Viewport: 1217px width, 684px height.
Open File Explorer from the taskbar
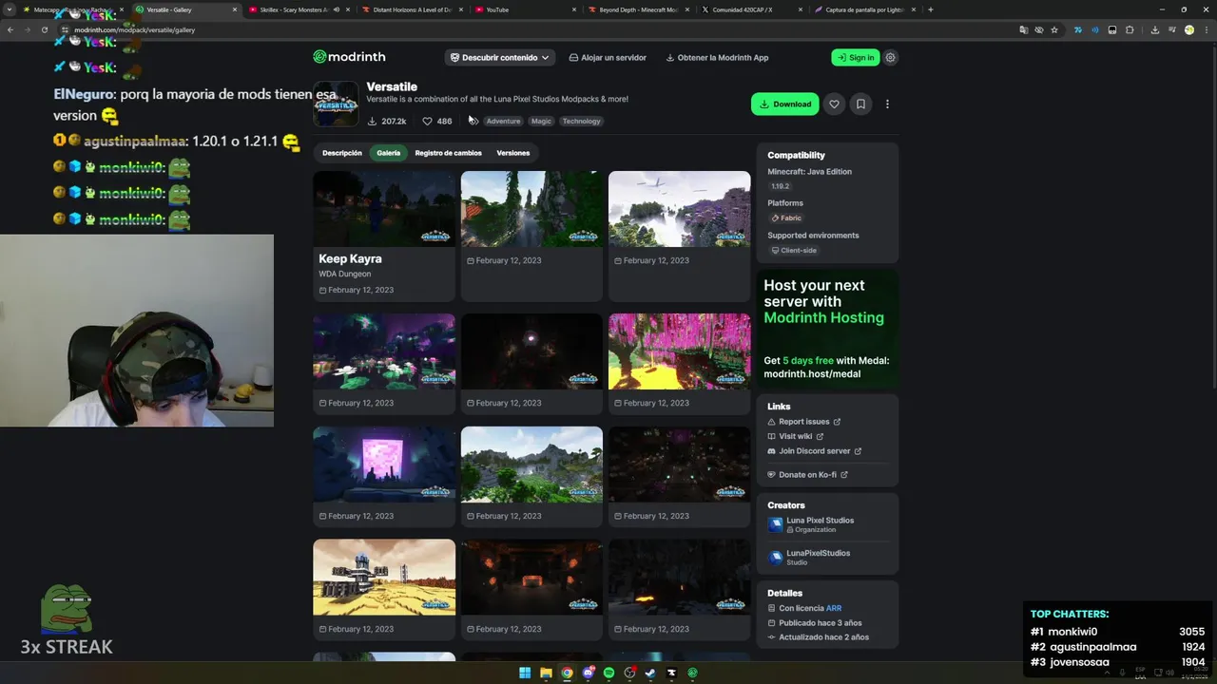(547, 673)
